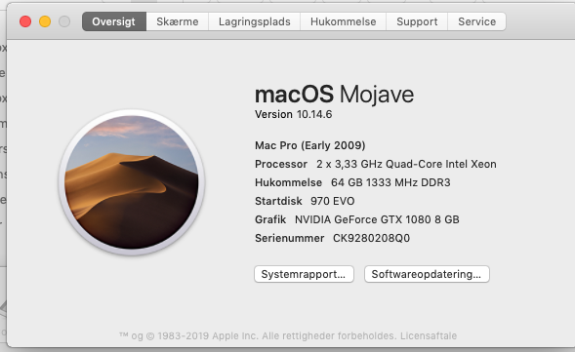Open the Lagringsplads tab
This screenshot has height=352, width=575.
click(x=255, y=21)
